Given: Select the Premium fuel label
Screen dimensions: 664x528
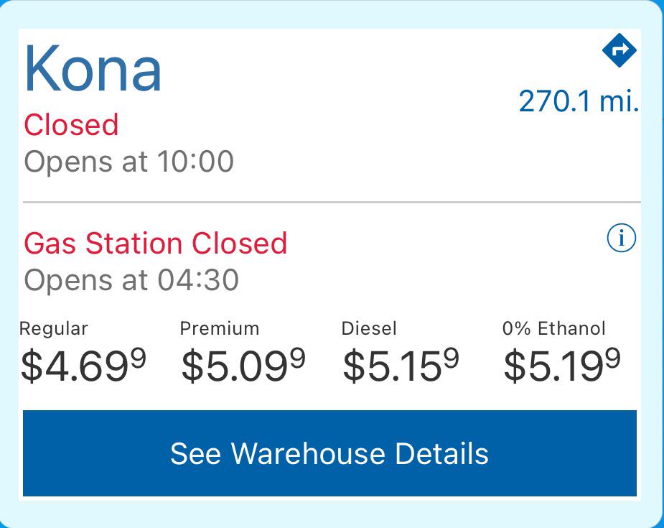Looking at the screenshot, I should (220, 329).
